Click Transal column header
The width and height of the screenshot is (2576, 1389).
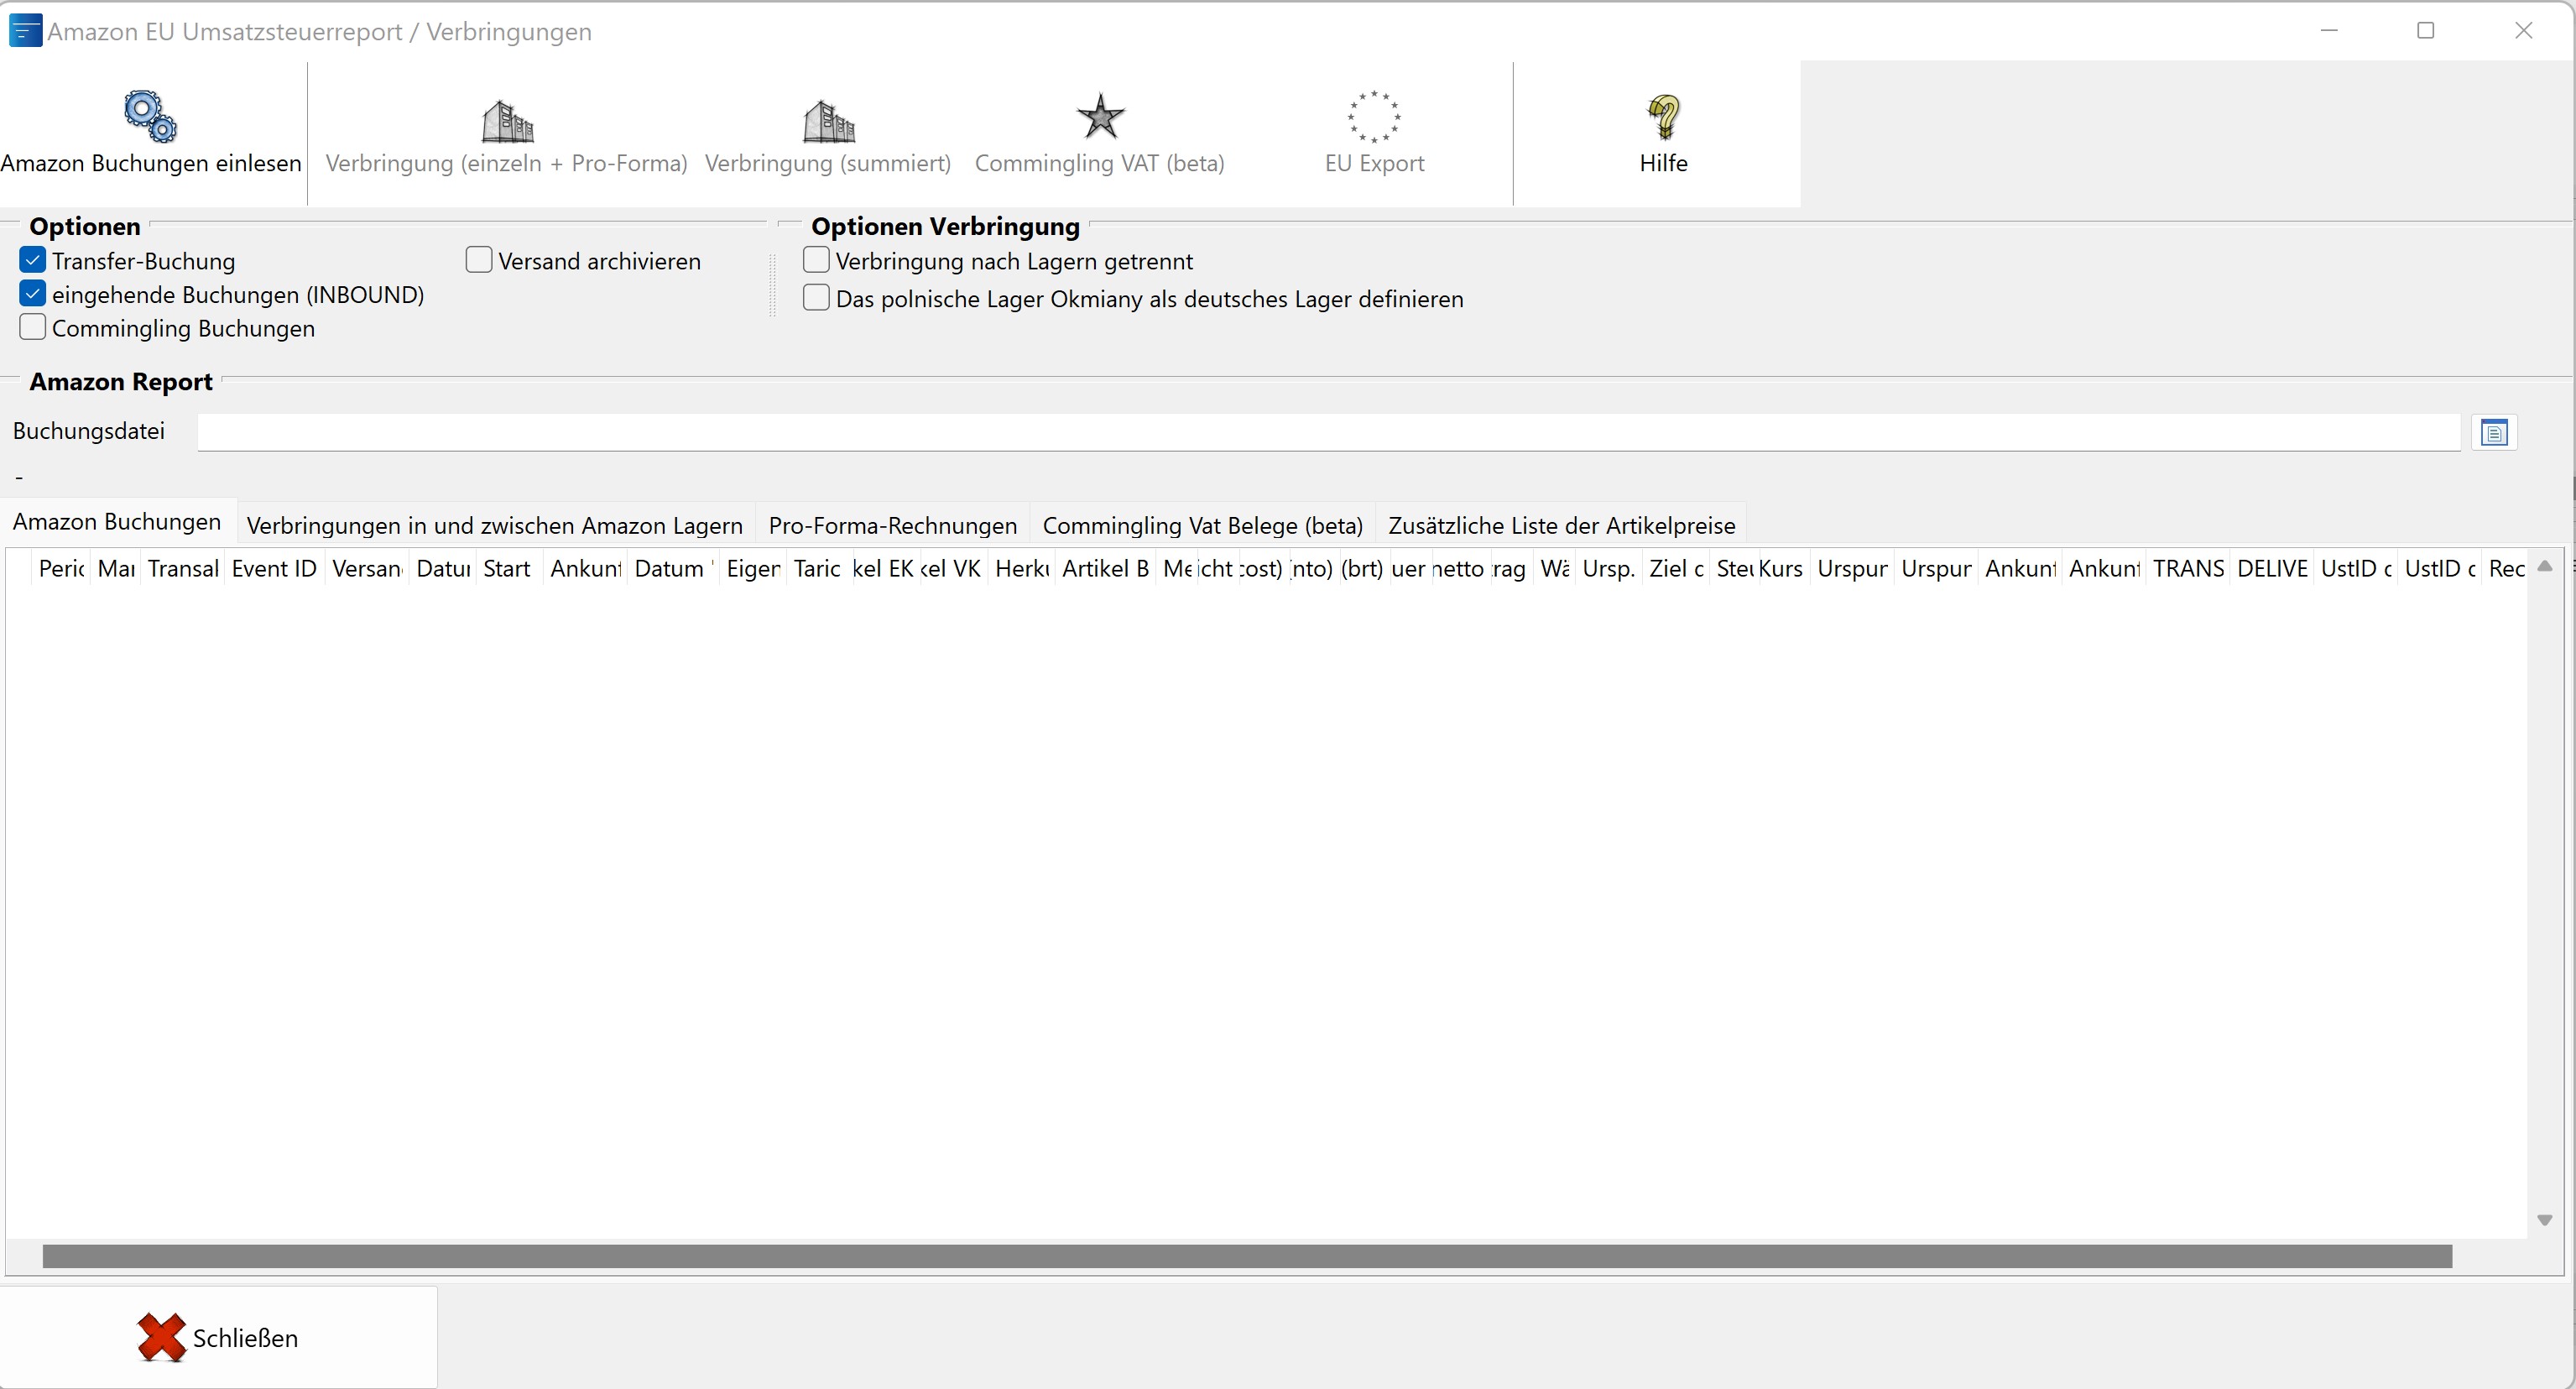(x=183, y=569)
